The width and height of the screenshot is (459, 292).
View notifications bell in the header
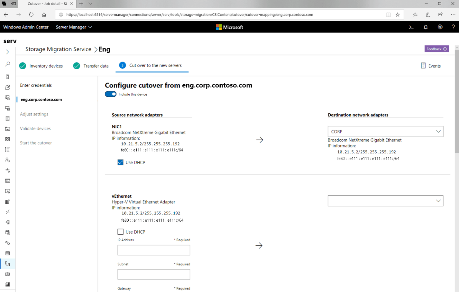(x=426, y=27)
